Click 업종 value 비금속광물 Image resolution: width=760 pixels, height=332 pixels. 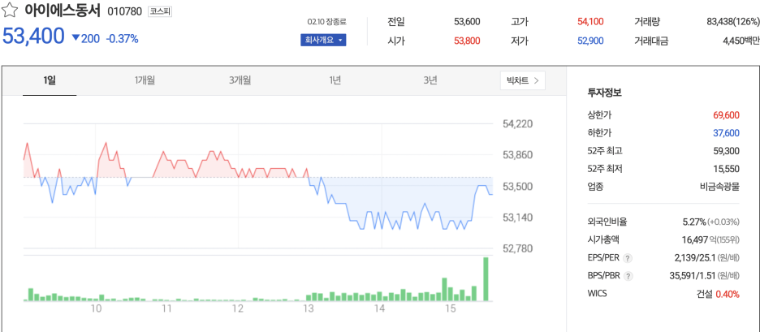(719, 187)
